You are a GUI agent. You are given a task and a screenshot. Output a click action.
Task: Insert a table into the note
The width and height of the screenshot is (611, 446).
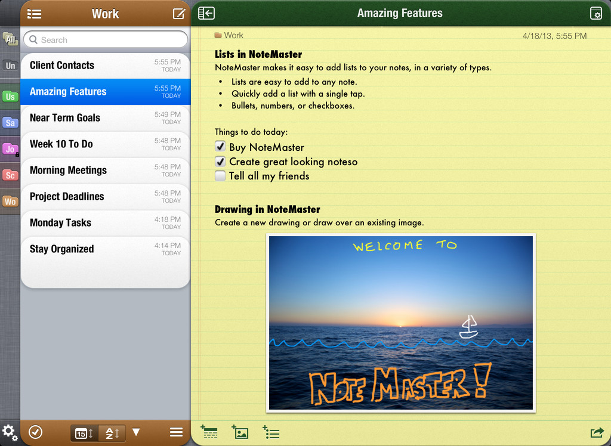tap(209, 432)
